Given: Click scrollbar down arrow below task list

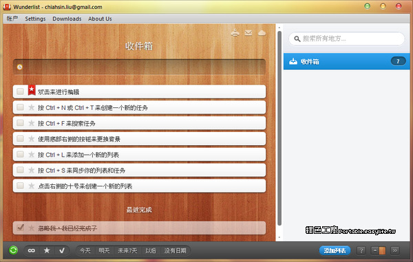Looking at the screenshot, I should tap(279, 237).
